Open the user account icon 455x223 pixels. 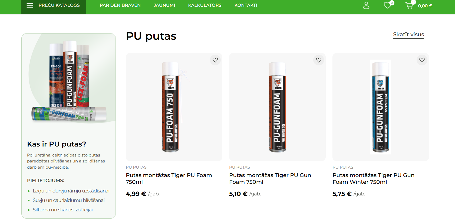(366, 5)
